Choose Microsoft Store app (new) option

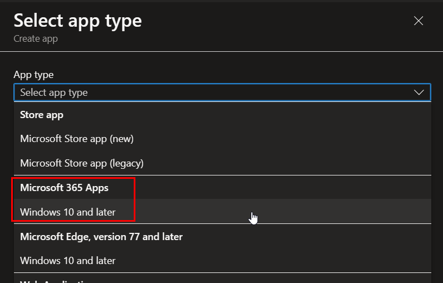pyautogui.click(x=77, y=139)
